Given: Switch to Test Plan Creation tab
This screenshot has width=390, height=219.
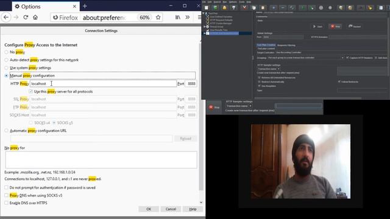Looking at the screenshot, I should coord(266,45).
